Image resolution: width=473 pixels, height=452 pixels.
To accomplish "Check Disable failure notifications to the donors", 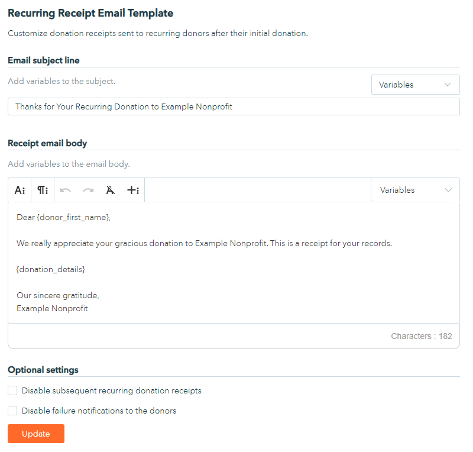I will click(x=12, y=411).
